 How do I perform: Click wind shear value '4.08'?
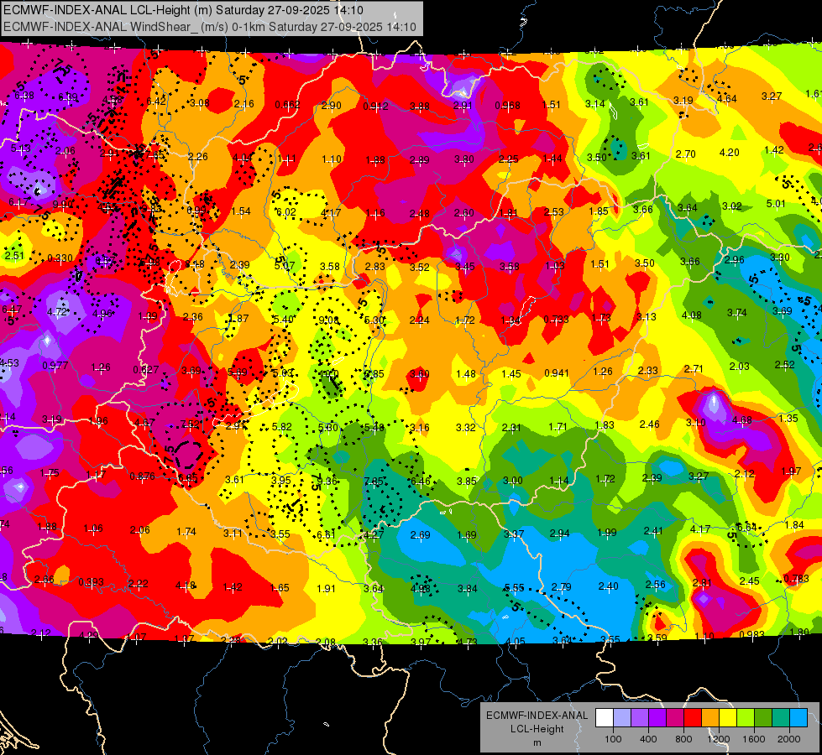(692, 315)
